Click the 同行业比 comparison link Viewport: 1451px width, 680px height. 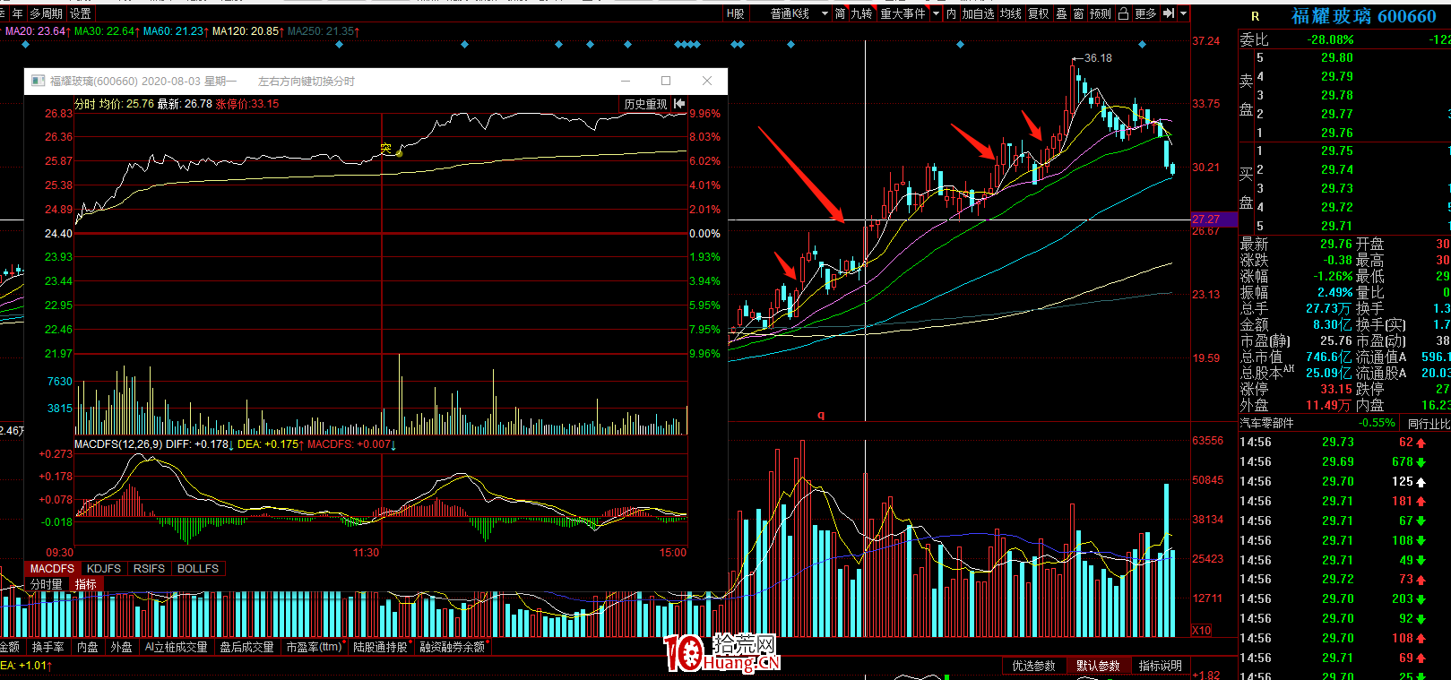pos(1429,424)
